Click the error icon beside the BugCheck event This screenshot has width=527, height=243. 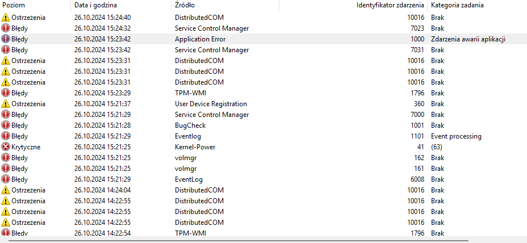(6, 125)
